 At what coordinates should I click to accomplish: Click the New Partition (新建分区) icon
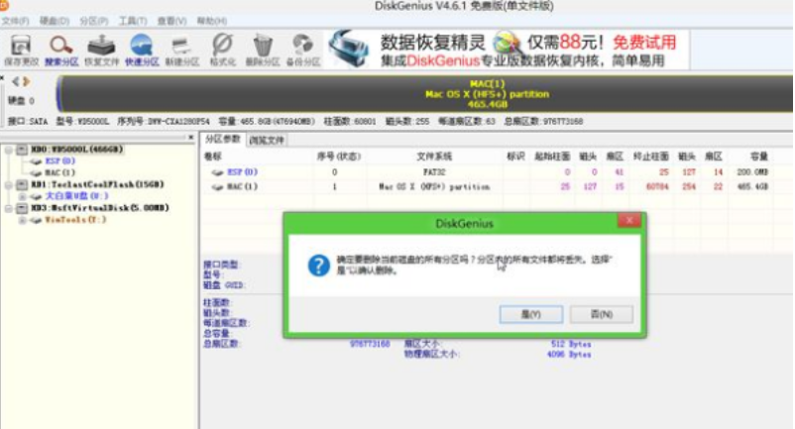[182, 49]
